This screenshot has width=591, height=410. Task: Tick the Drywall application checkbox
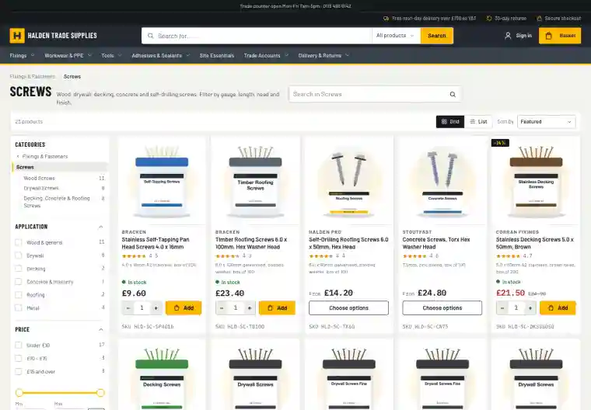(18, 255)
